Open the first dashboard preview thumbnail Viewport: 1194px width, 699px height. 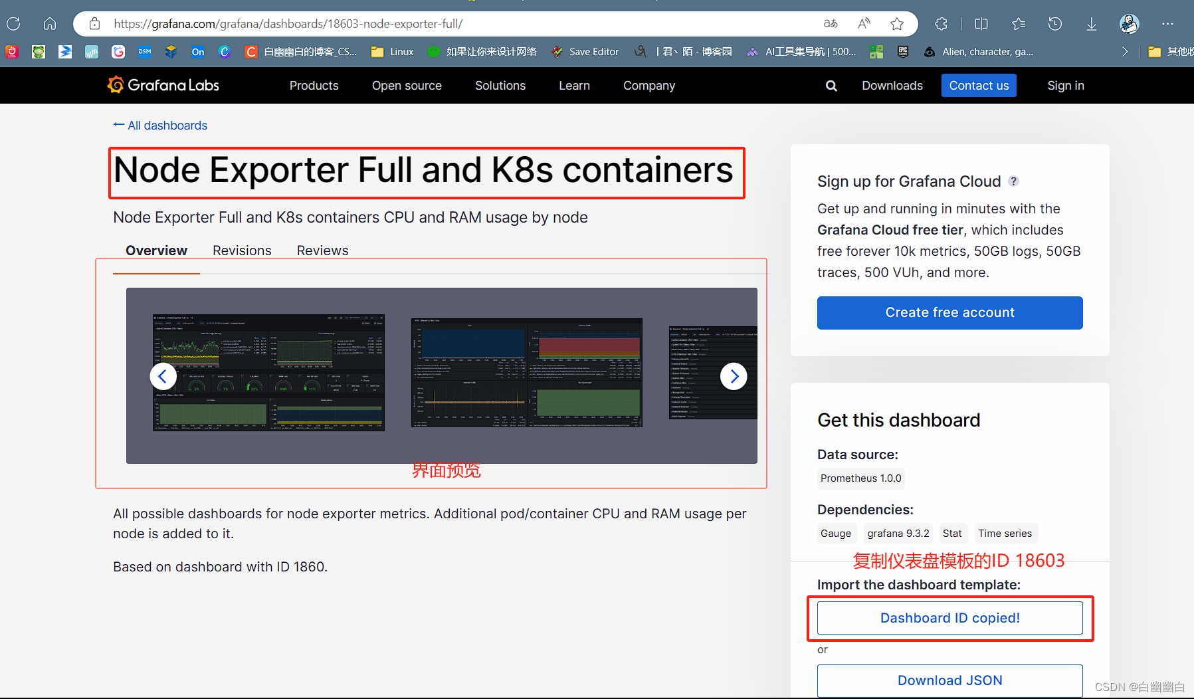(x=268, y=373)
